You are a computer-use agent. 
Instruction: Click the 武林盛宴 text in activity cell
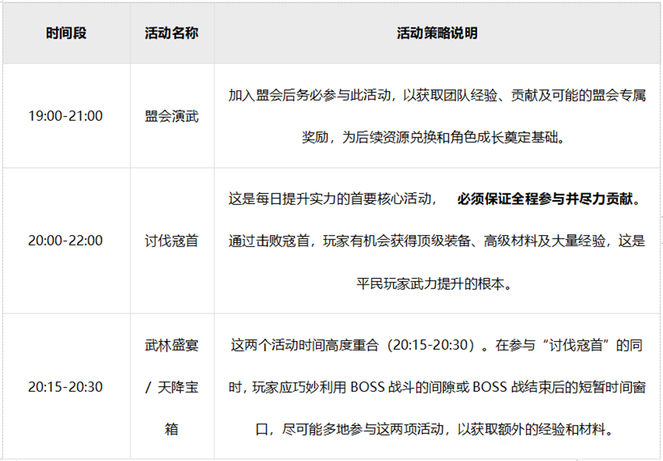[172, 345]
